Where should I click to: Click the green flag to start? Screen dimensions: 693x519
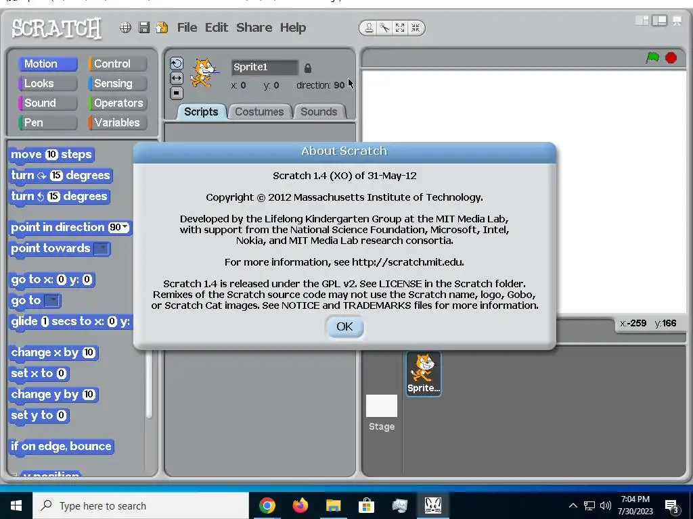pos(652,58)
